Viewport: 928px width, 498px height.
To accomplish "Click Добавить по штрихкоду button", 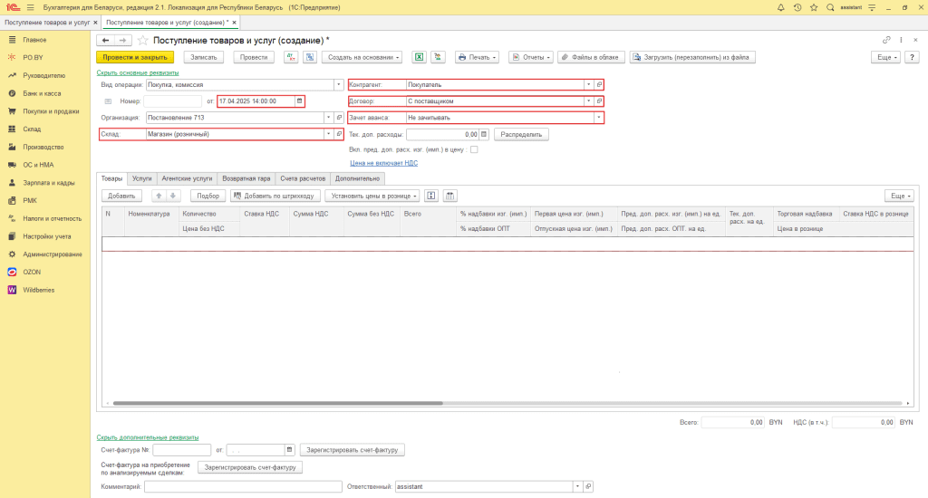I will click(x=275, y=196).
